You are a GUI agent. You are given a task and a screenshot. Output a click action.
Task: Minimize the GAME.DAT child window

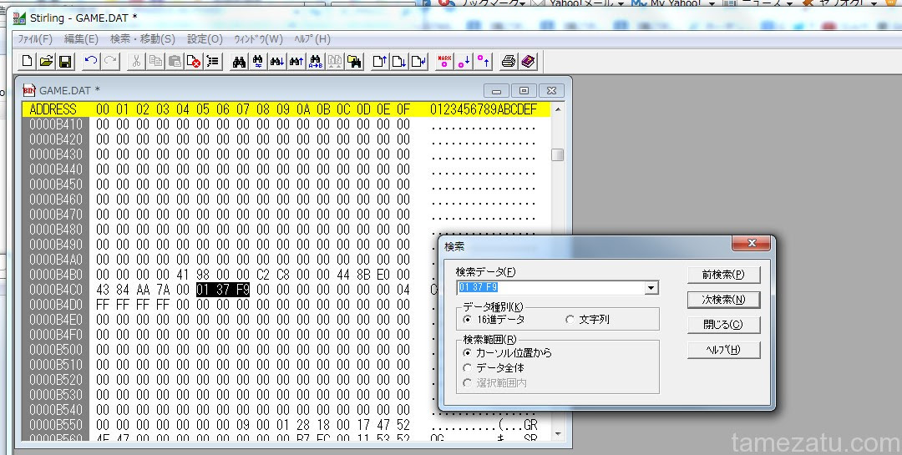pyautogui.click(x=496, y=90)
